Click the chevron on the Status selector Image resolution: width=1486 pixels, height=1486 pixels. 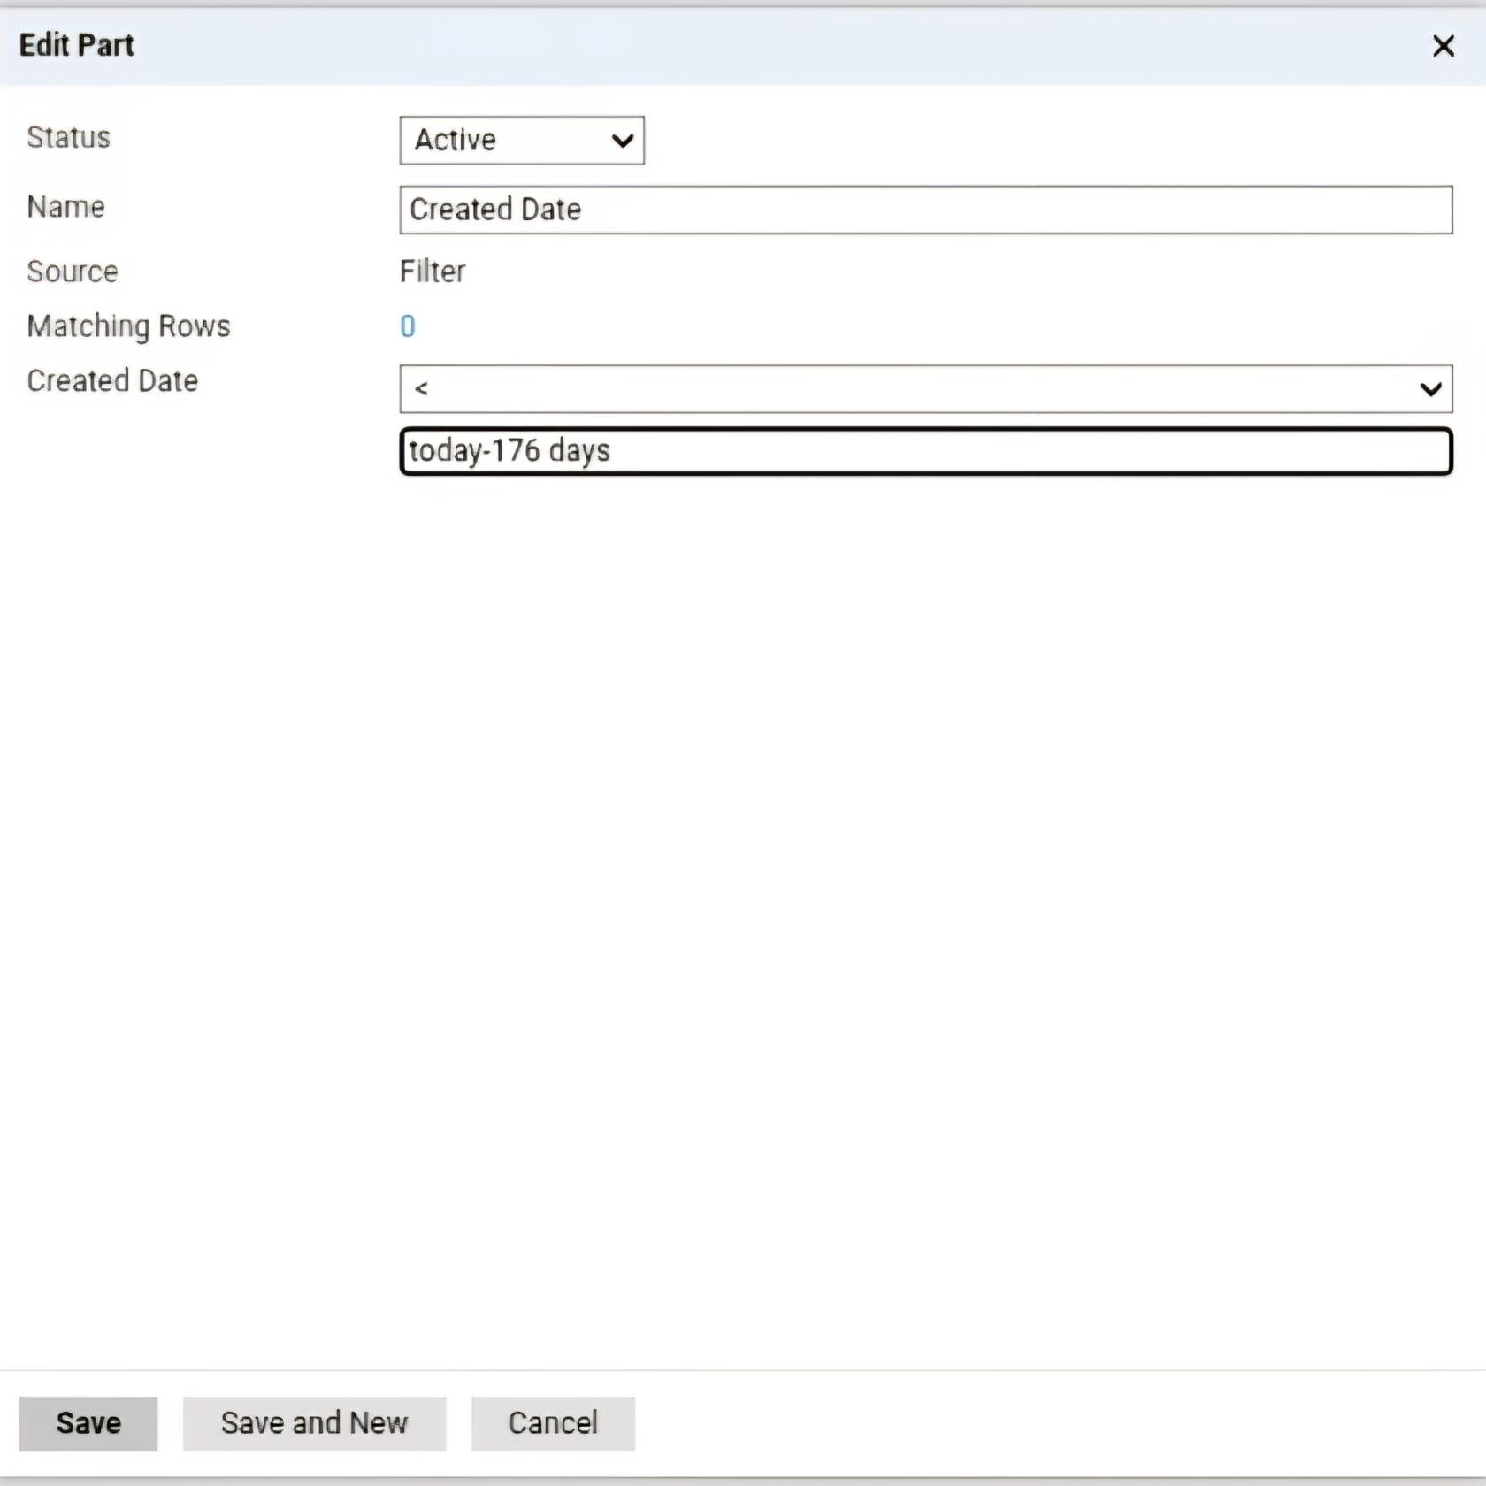click(x=622, y=141)
